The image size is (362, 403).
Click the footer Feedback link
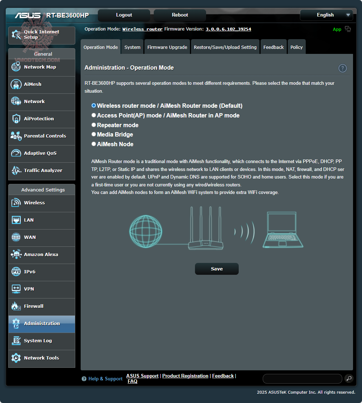pos(223,376)
